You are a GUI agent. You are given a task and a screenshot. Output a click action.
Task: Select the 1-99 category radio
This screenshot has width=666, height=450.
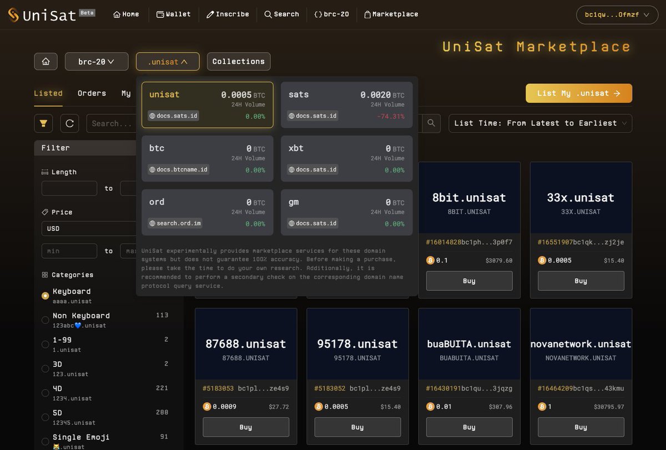click(46, 345)
